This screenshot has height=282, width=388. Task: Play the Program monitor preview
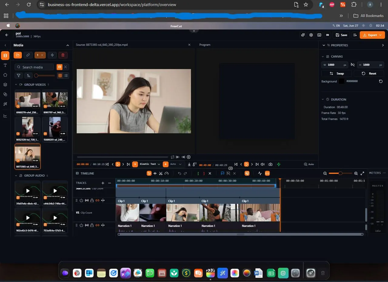click(x=246, y=164)
